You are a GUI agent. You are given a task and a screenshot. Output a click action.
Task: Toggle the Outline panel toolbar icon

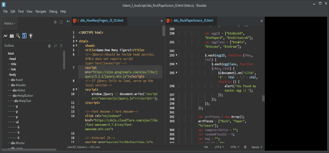[24, 36]
